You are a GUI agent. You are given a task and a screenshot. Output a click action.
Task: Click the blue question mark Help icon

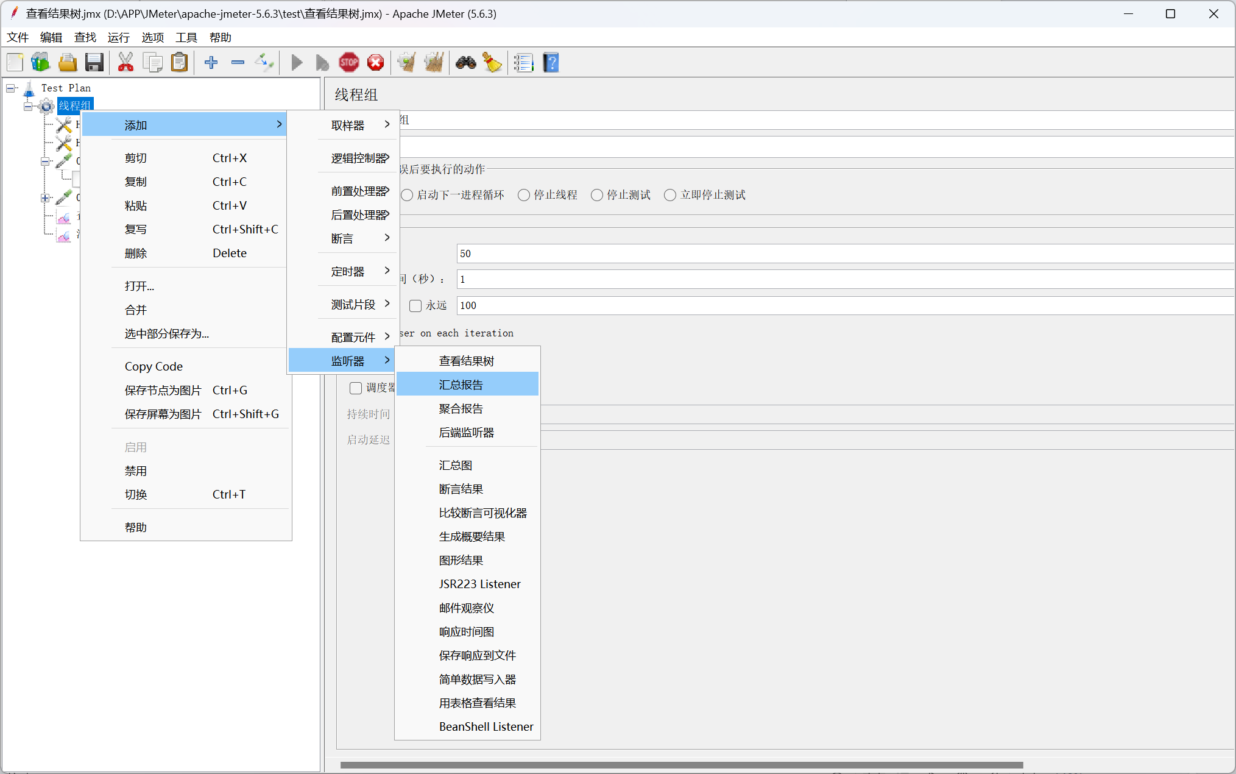click(x=551, y=62)
